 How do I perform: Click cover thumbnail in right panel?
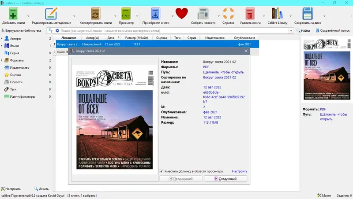pos(327,69)
